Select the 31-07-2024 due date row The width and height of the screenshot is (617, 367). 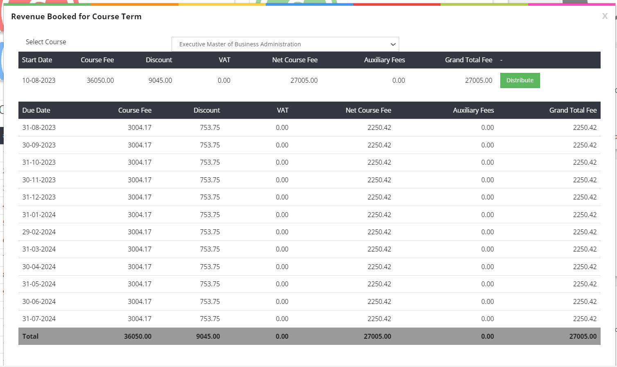pyautogui.click(x=39, y=319)
